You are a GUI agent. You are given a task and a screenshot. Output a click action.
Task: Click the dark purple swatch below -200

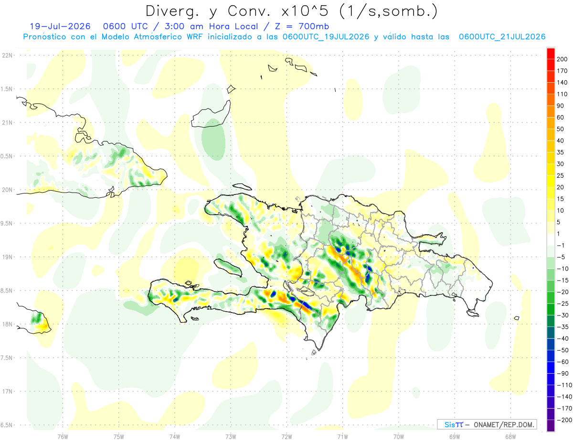pos(551,426)
